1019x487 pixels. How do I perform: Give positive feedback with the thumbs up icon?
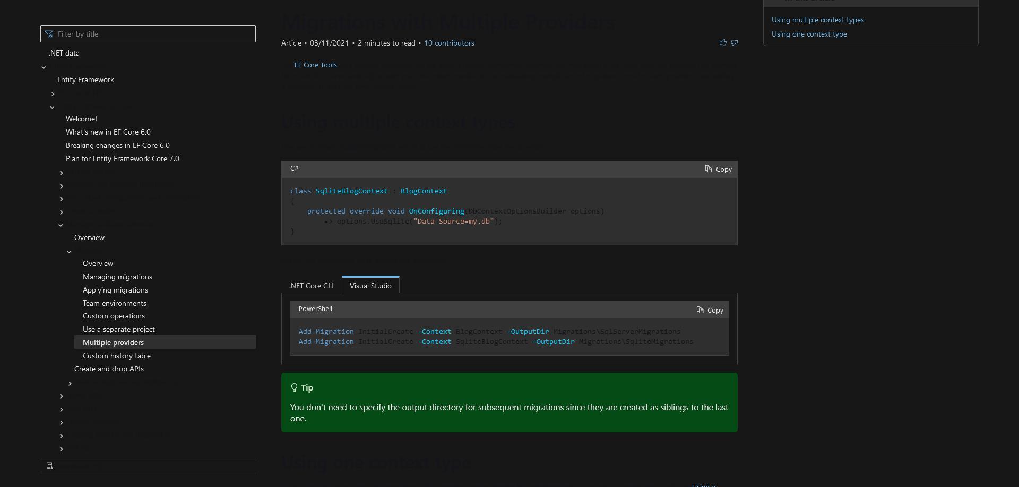click(722, 42)
